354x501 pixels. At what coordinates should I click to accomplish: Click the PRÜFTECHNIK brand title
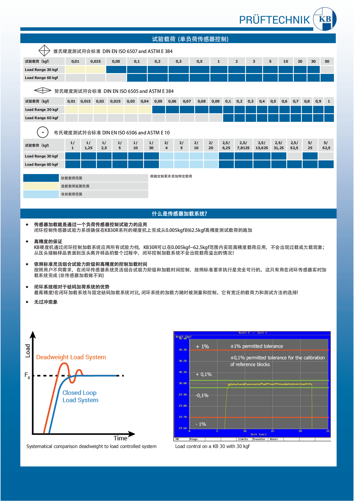(274, 20)
